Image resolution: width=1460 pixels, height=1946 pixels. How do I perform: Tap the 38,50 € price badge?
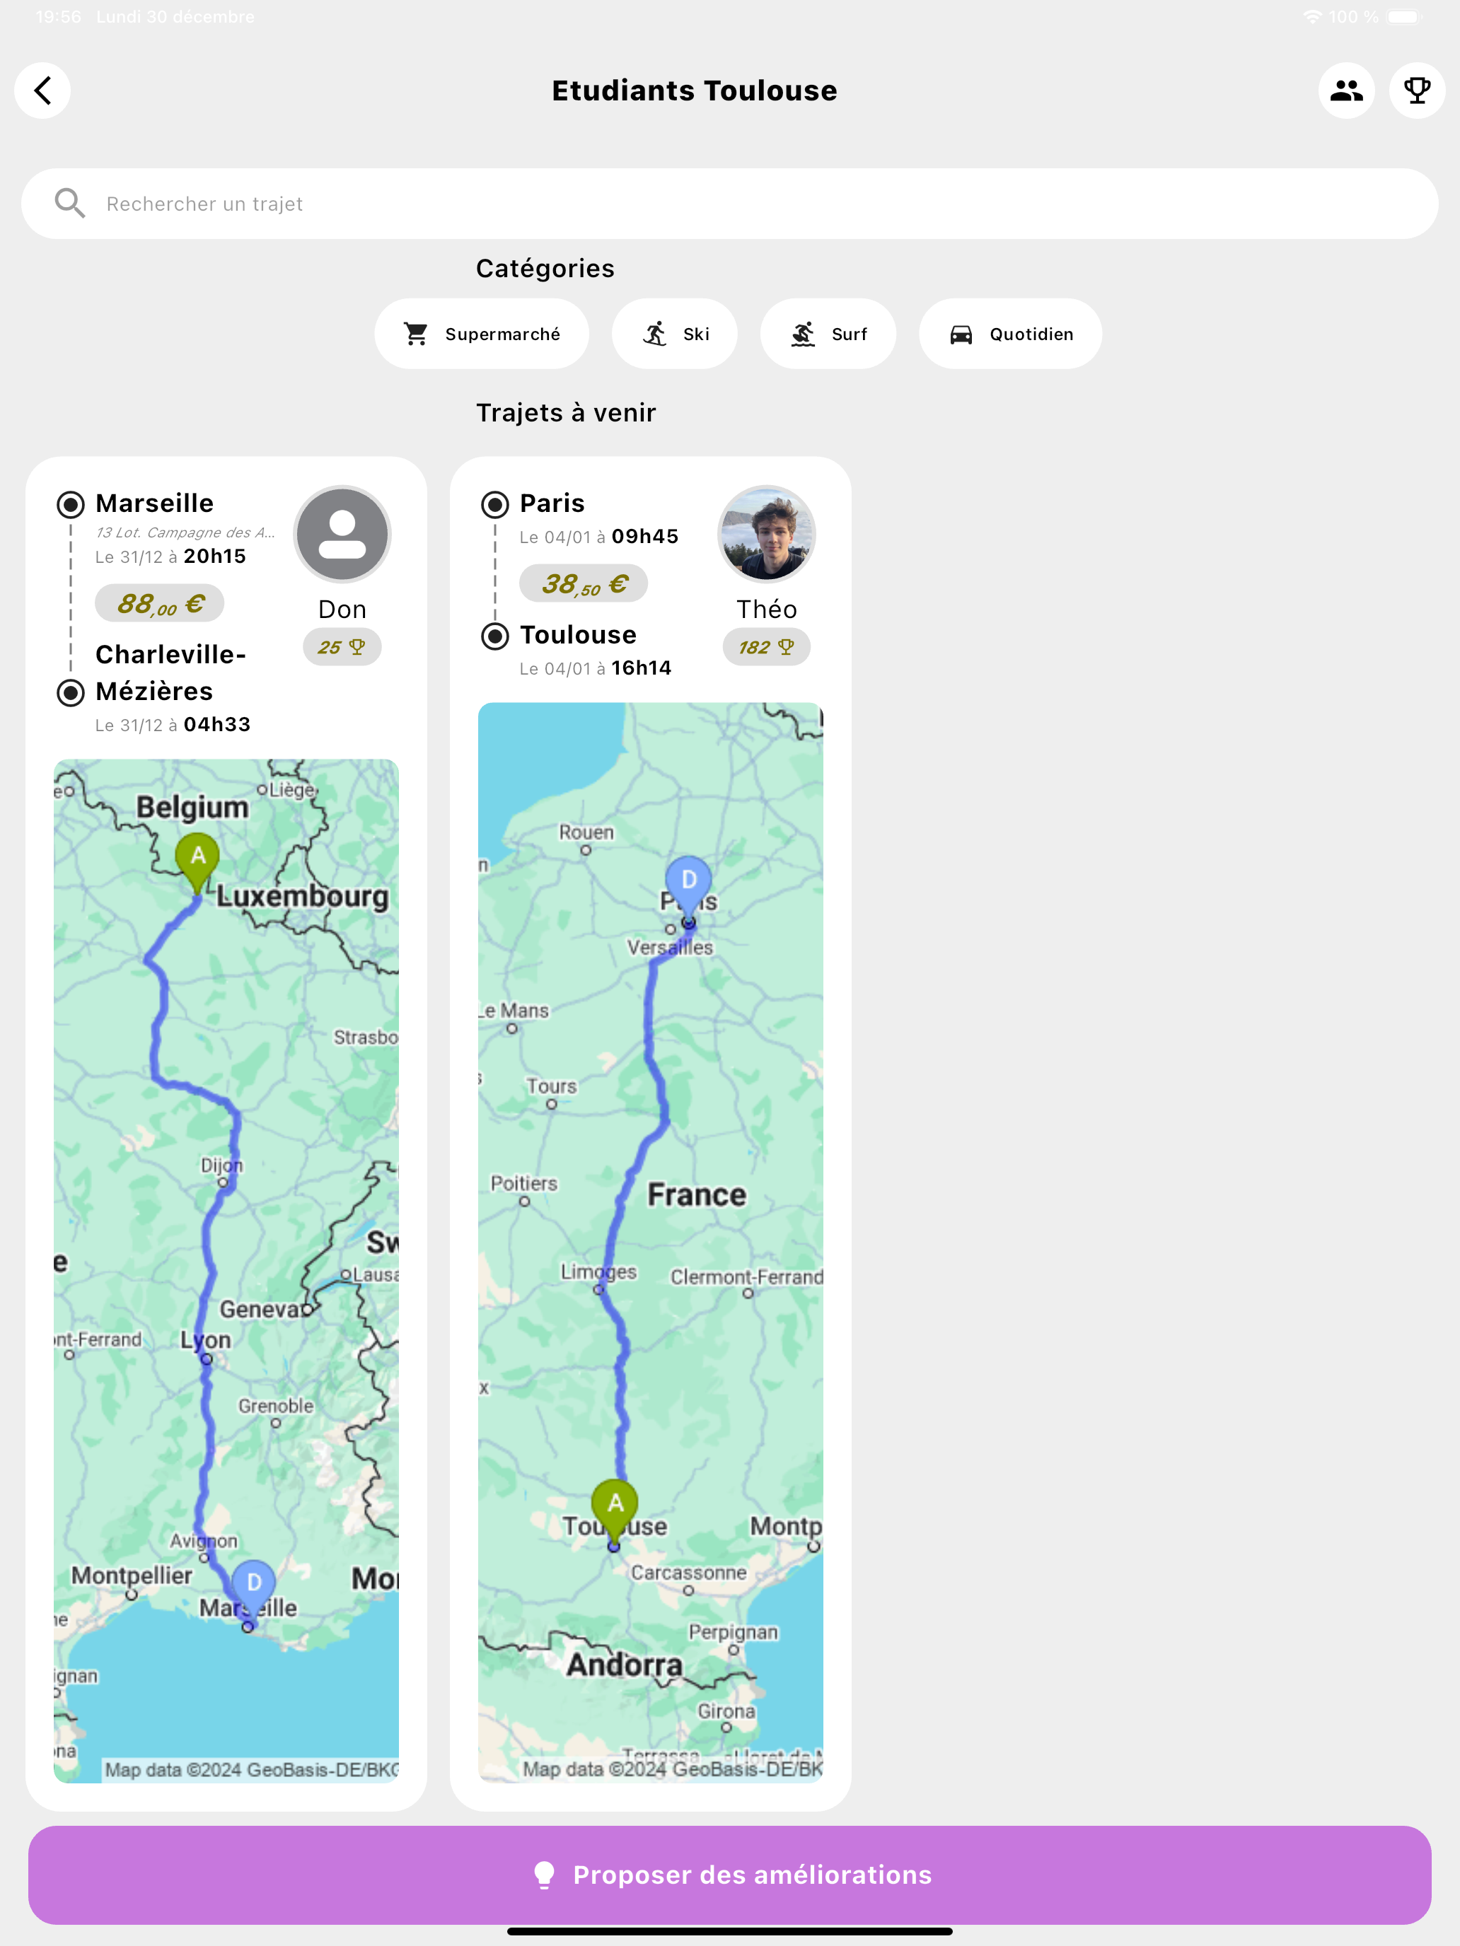[584, 583]
